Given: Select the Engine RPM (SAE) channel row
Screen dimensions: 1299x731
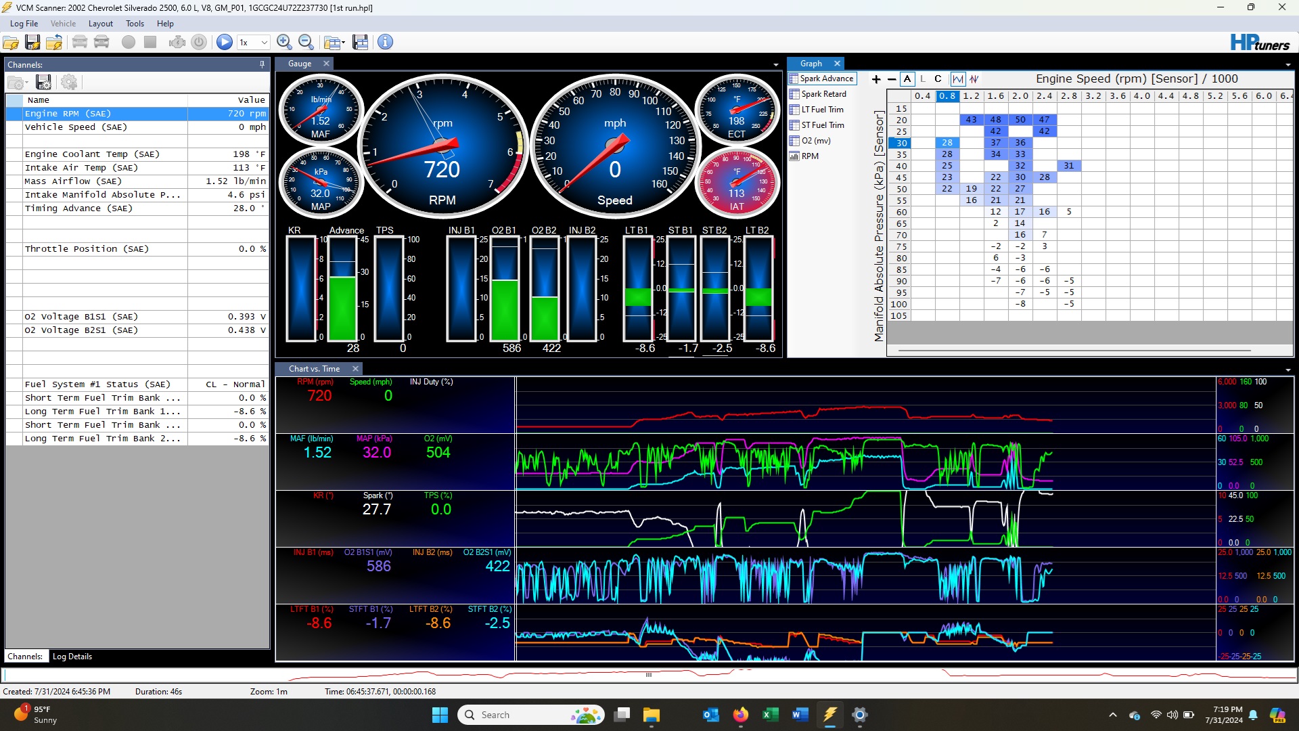Looking at the screenshot, I should click(137, 114).
